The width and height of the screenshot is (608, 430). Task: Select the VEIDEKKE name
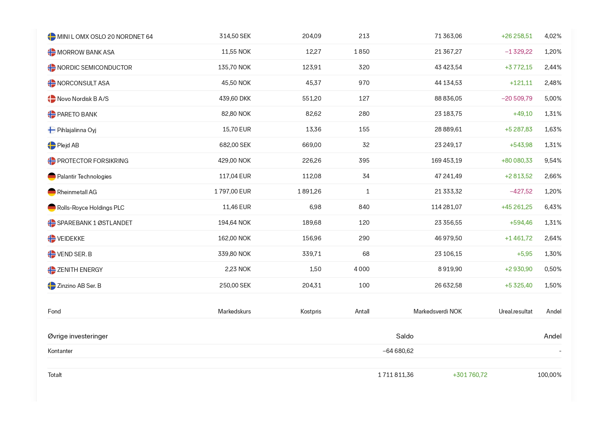[x=71, y=239]
